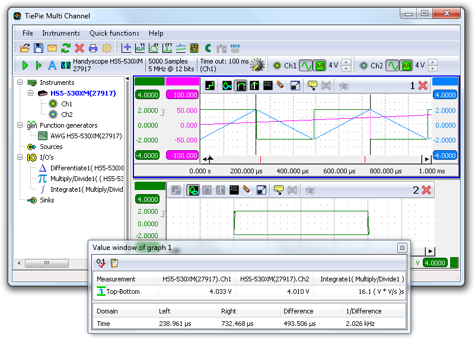The height and width of the screenshot is (339, 475).
Task: Toggle channel Ch2 on or off
Action: pyautogui.click(x=364, y=65)
